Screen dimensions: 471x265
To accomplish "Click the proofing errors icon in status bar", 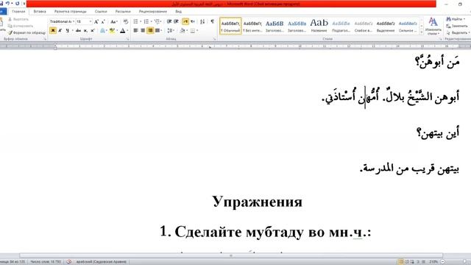I will pyautogui.click(x=68, y=262).
